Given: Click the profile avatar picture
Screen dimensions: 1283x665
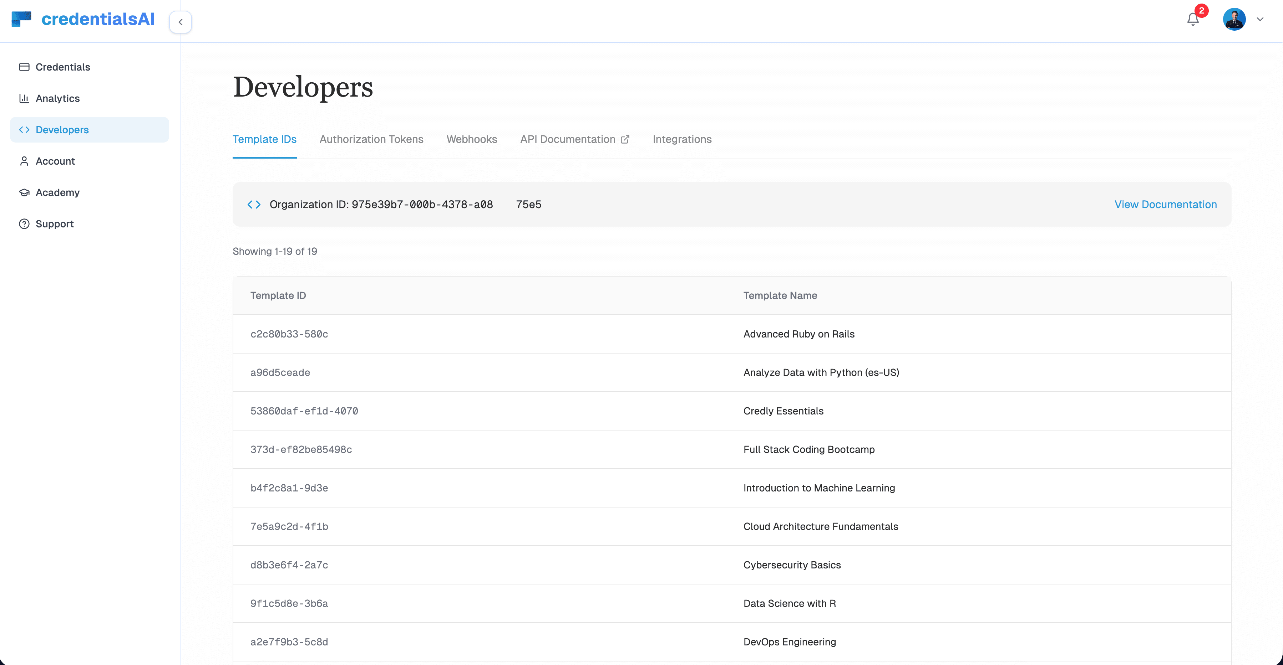Looking at the screenshot, I should (x=1234, y=19).
